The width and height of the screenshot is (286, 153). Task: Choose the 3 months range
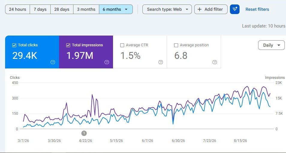(86, 9)
